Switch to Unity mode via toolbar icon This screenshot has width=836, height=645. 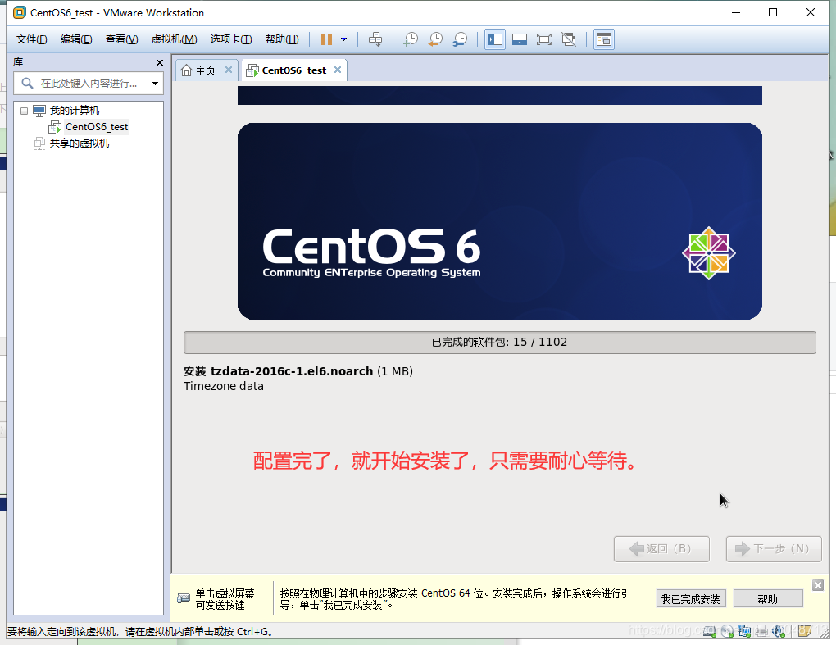(569, 39)
